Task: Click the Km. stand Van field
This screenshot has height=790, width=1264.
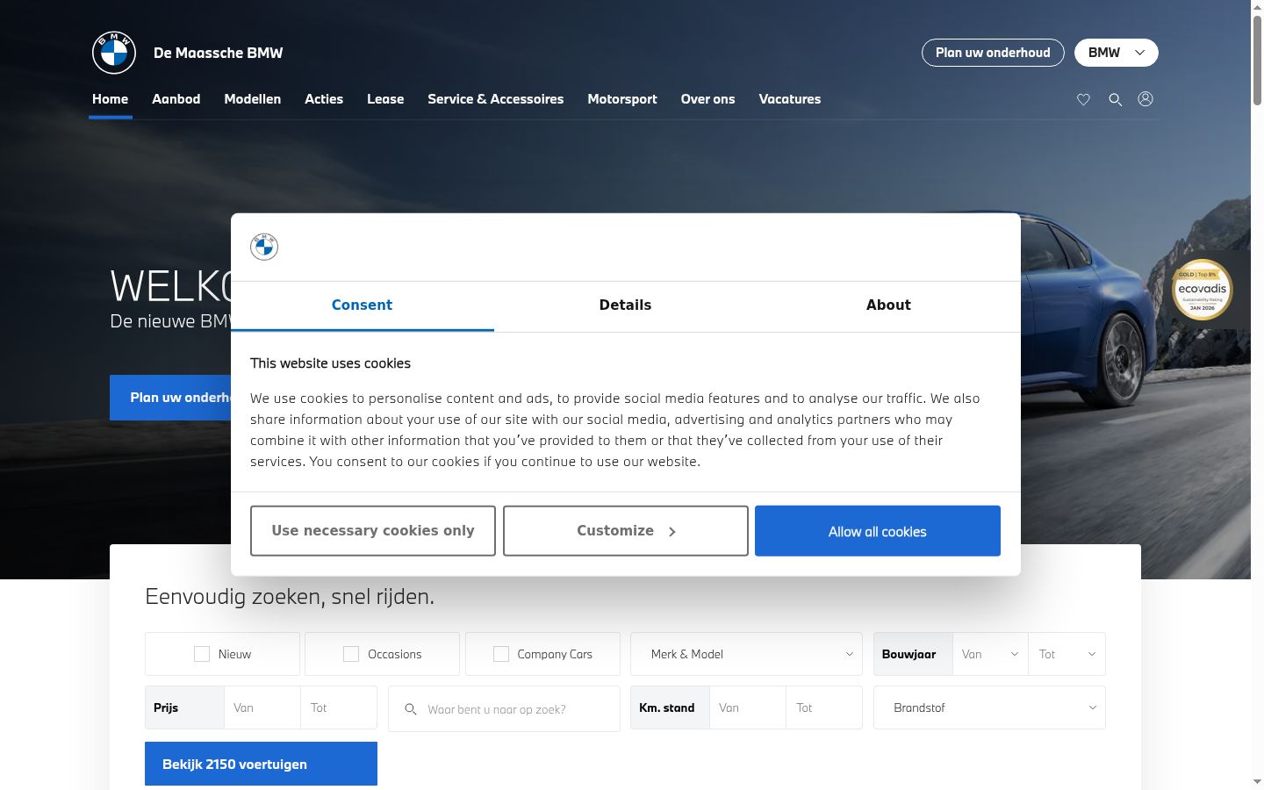Action: pyautogui.click(x=747, y=707)
